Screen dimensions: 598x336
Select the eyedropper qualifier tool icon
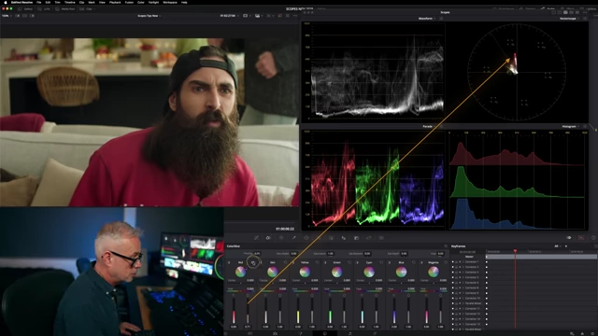tap(293, 238)
